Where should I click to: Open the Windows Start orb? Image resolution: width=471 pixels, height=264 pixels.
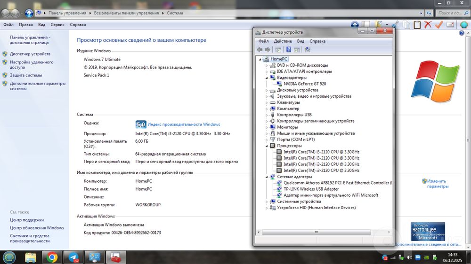(x=9, y=257)
